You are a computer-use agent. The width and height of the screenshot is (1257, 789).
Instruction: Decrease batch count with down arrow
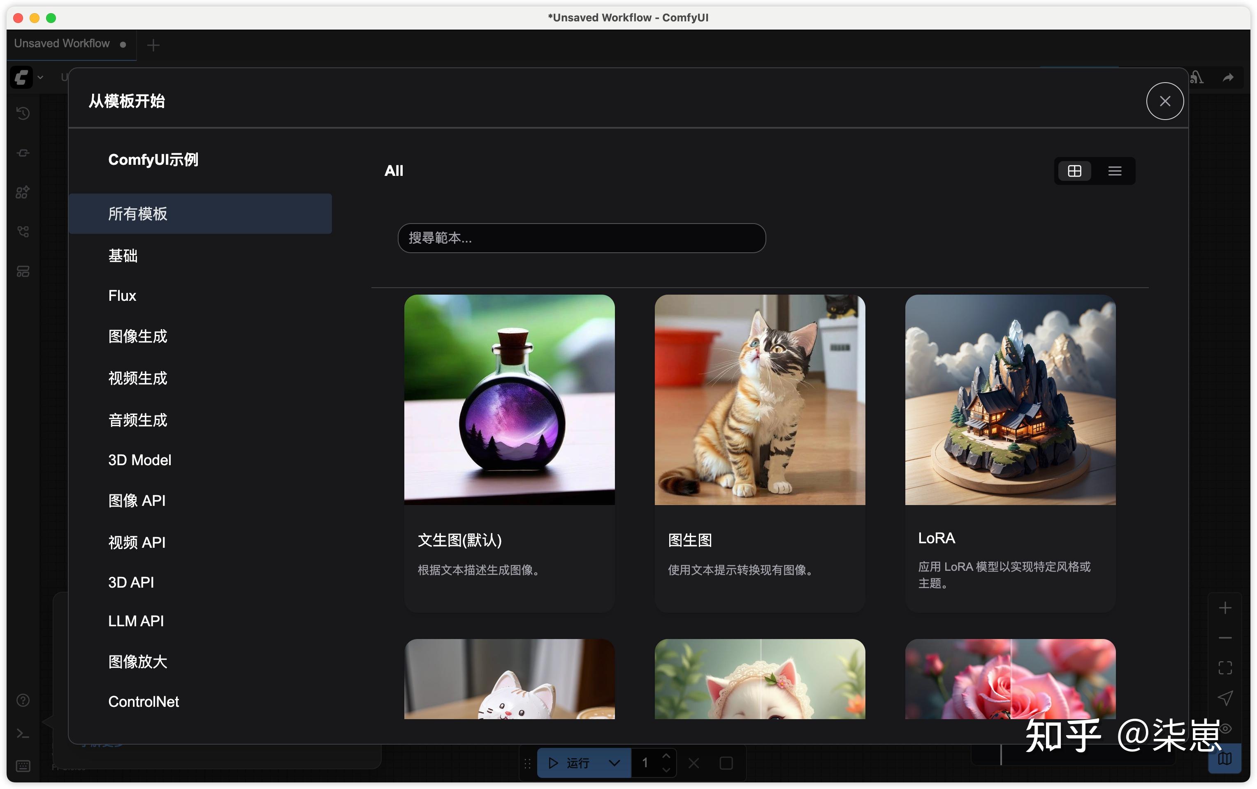pos(666,770)
